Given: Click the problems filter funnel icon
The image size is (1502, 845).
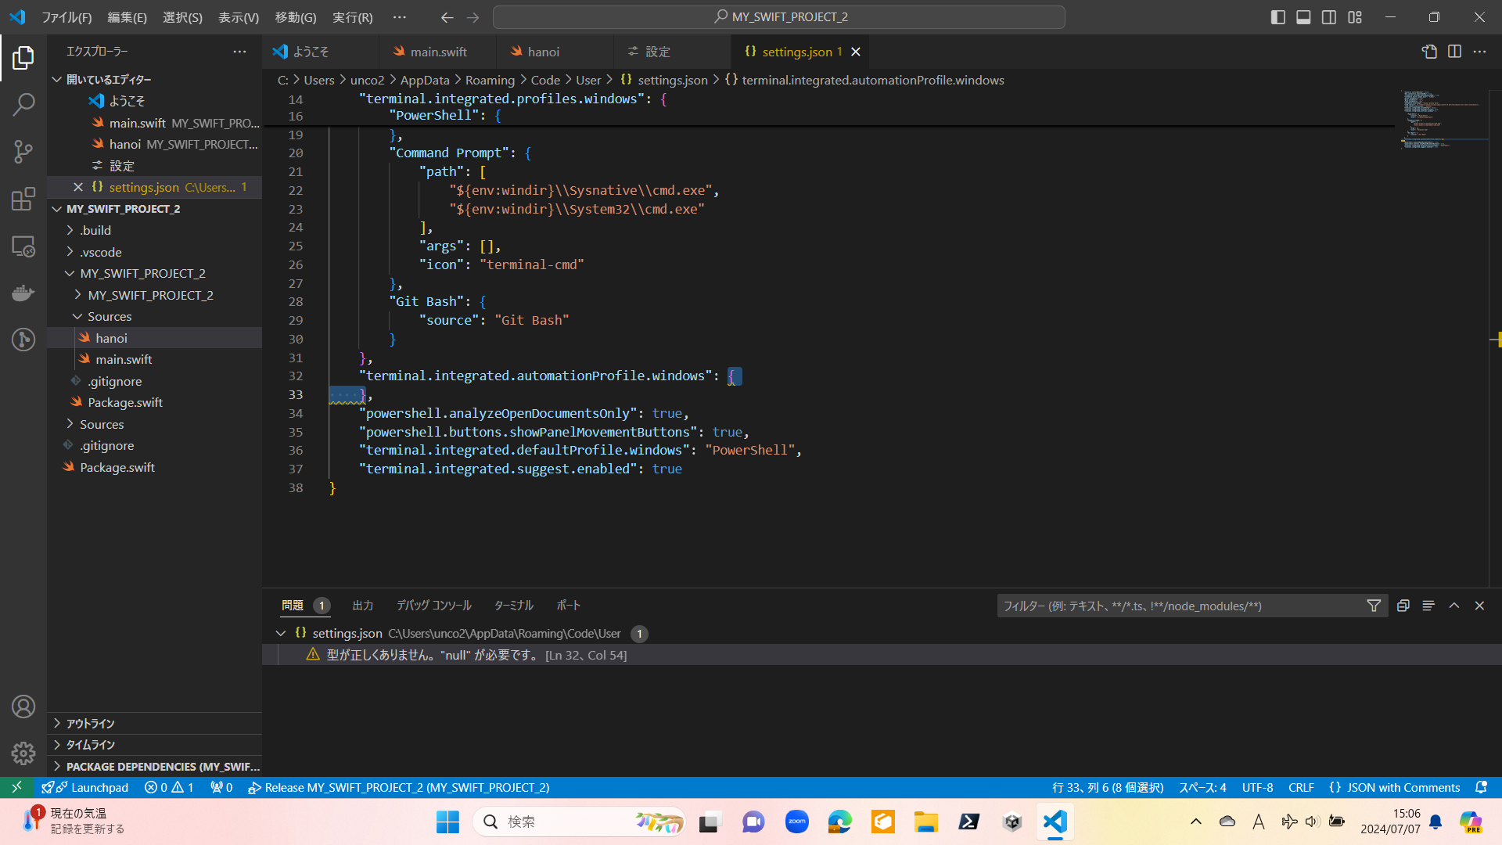Looking at the screenshot, I should [1374, 606].
